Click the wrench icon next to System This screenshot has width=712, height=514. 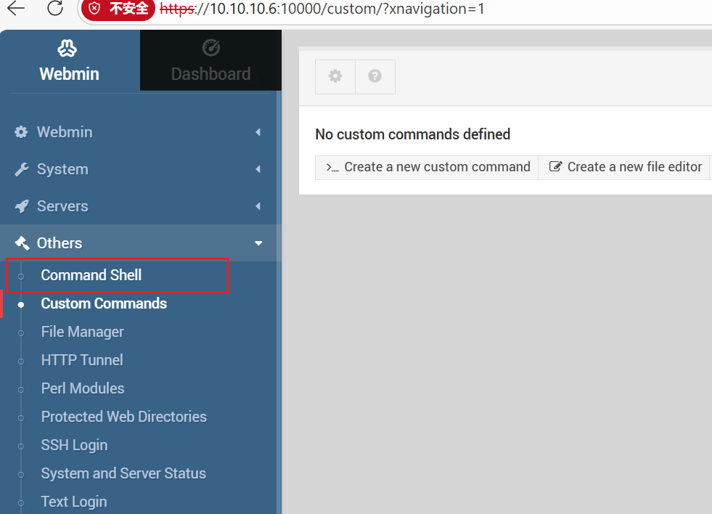(21, 169)
